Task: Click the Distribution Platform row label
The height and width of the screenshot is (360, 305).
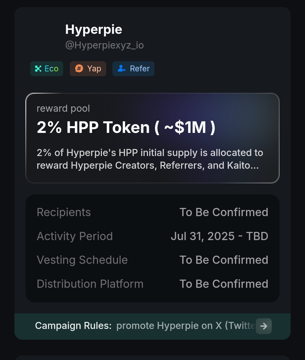Action: point(90,284)
